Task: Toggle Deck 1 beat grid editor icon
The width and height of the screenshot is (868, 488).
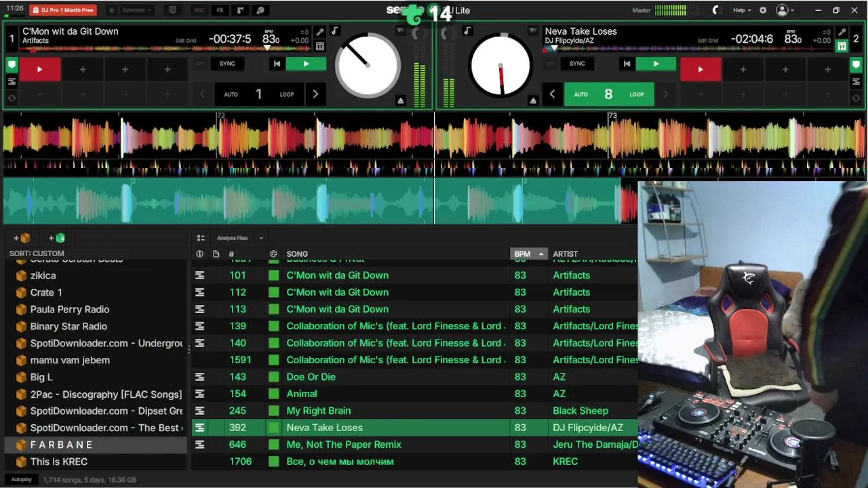Action: [320, 46]
